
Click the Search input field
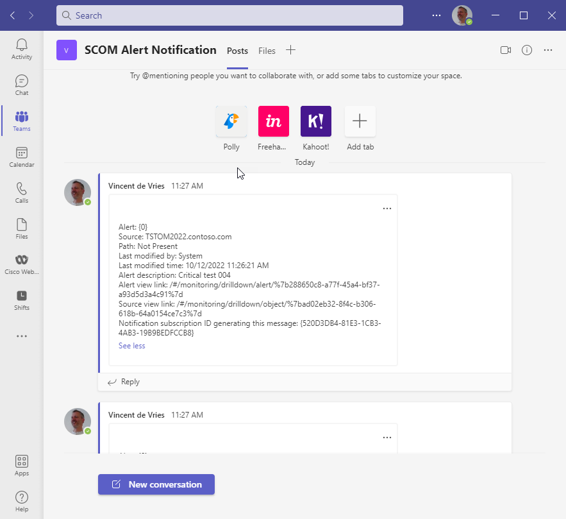pyautogui.click(x=229, y=15)
